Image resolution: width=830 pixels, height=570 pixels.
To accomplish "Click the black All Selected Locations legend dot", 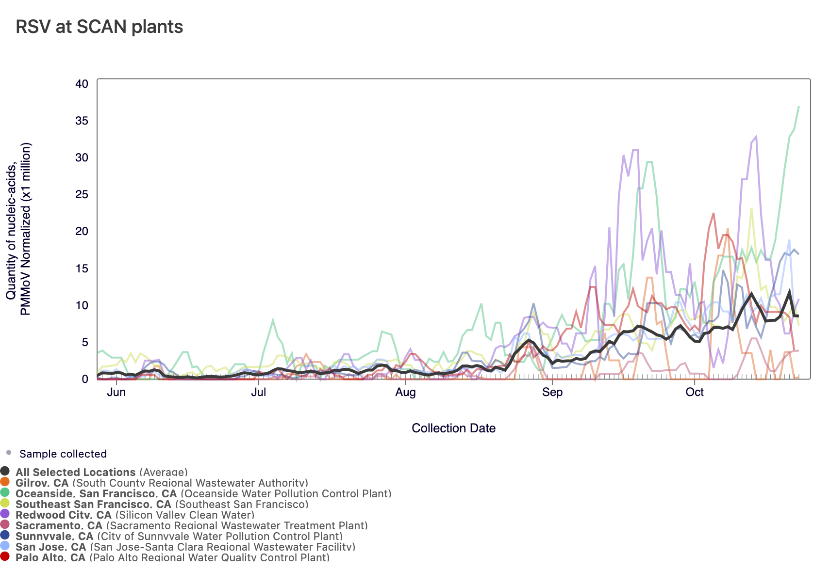I will 5,471.
